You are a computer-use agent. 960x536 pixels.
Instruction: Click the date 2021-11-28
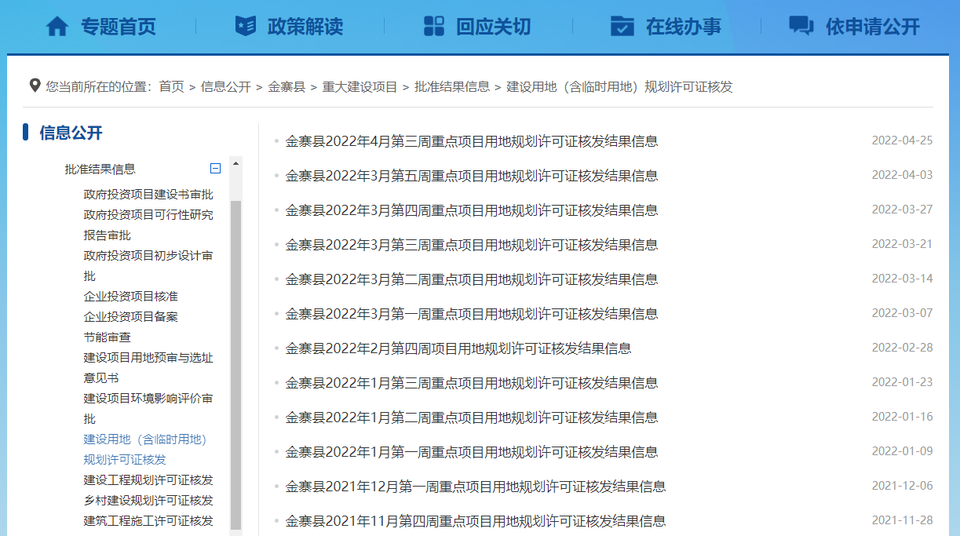(x=902, y=520)
